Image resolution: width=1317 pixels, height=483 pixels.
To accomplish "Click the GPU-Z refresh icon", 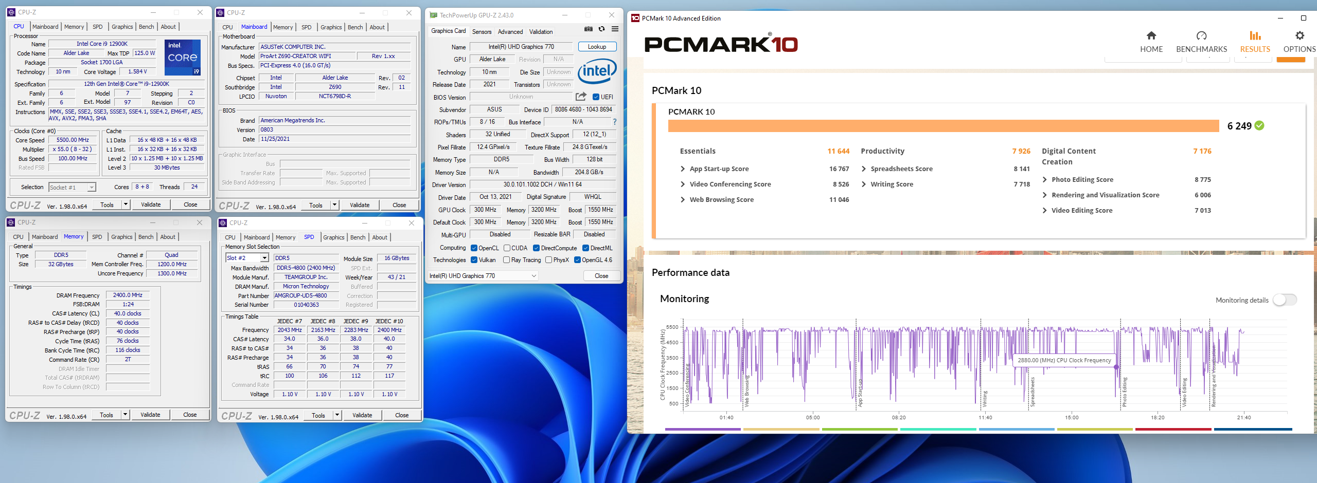I will pos(601,29).
